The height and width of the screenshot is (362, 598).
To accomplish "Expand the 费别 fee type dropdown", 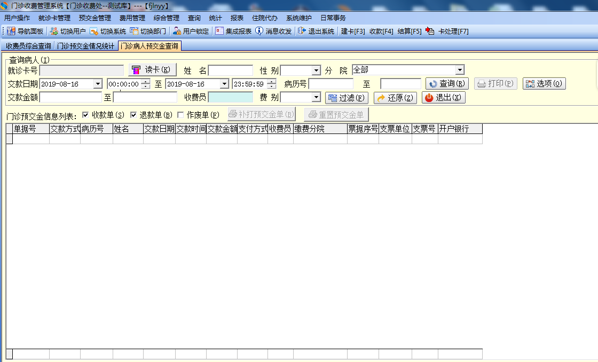I will [x=316, y=98].
